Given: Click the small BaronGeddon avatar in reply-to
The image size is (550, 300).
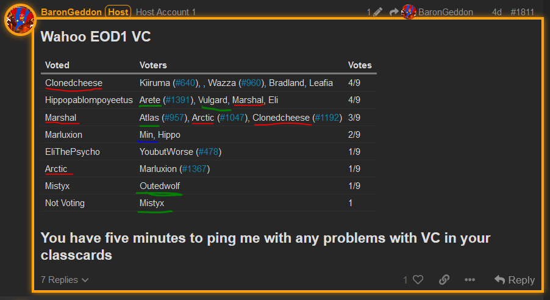Looking at the screenshot, I should click(409, 12).
